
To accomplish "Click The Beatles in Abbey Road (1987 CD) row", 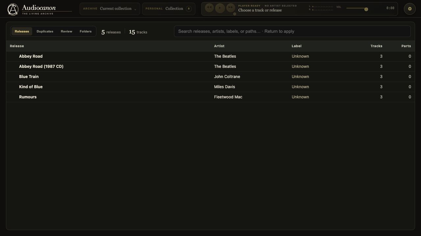I will pos(225,67).
